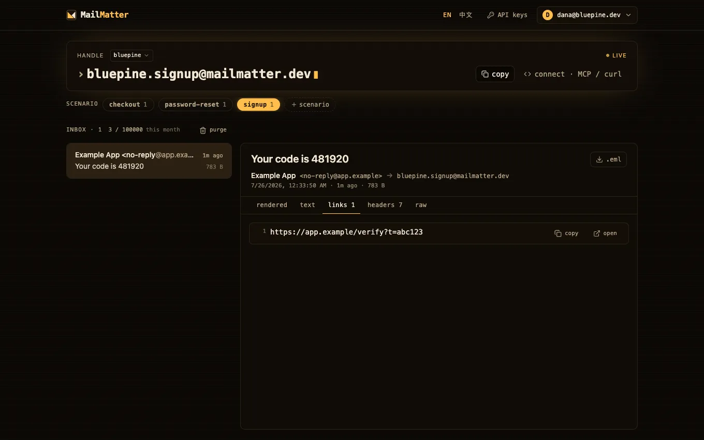The image size is (704, 440).
Task: Click the recipient bluepine.signup@mailmatter.dev in message header
Action: [x=453, y=176]
